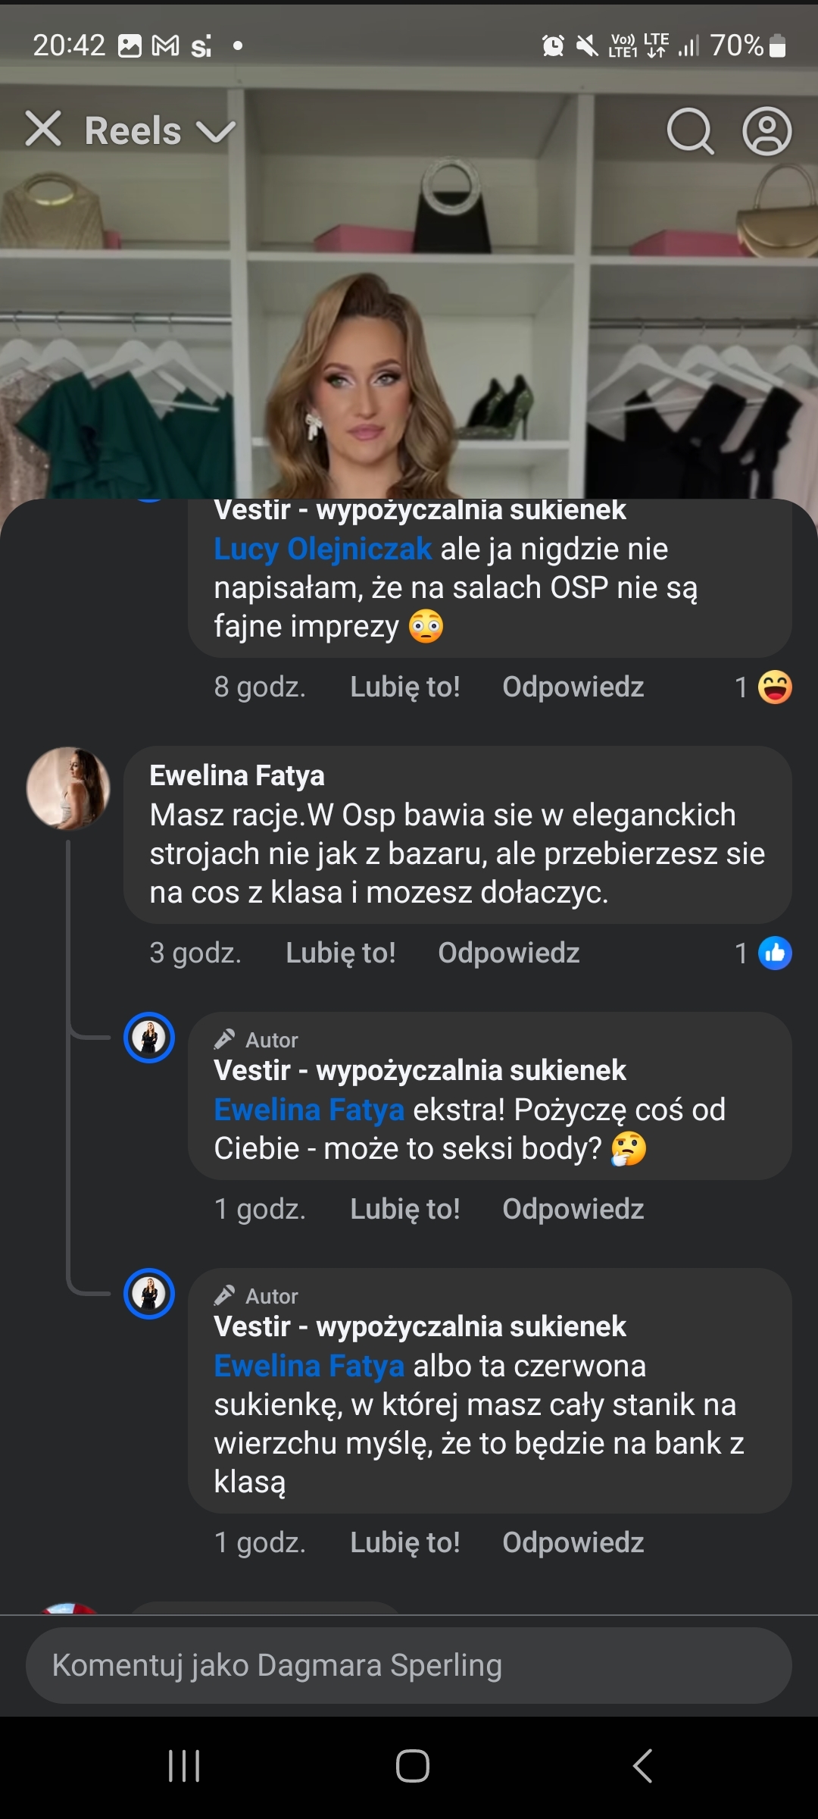
Task: Open Android recent apps button
Action: (x=184, y=1765)
